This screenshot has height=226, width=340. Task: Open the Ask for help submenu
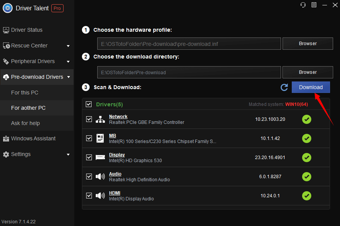tap(37, 123)
